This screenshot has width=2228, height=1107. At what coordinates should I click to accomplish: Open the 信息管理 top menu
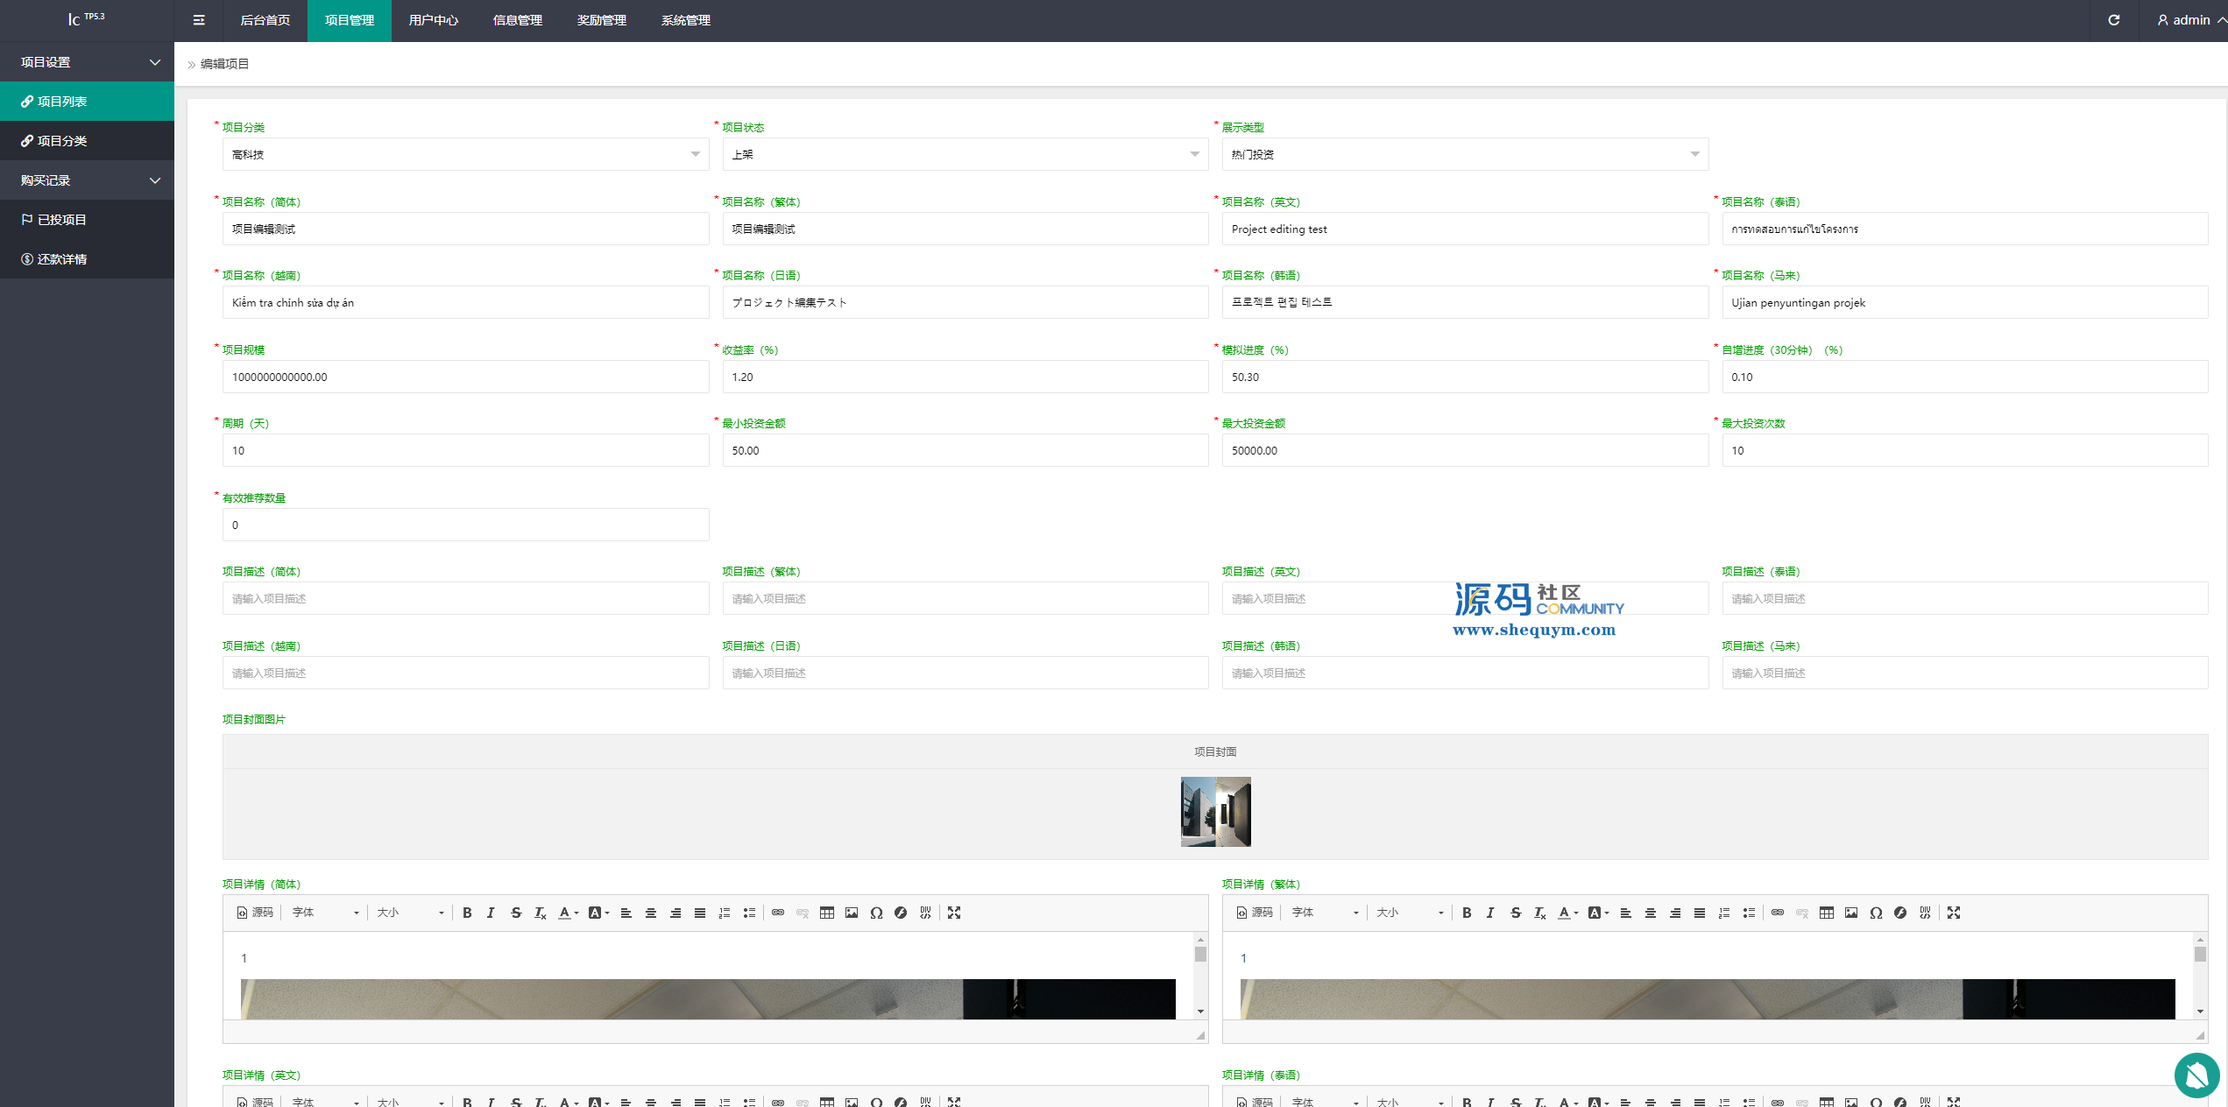[x=517, y=20]
